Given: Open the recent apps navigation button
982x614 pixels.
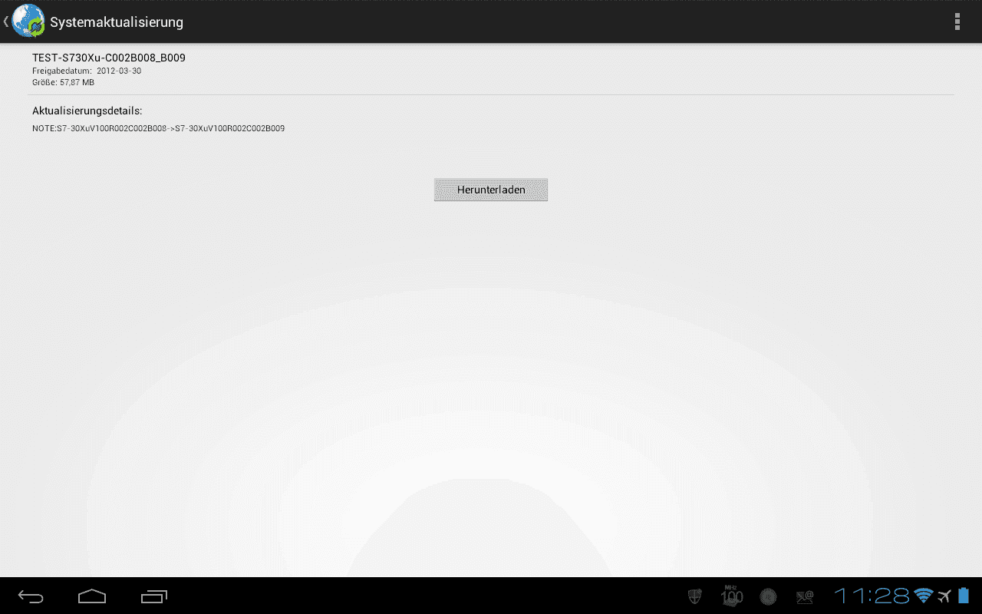Looking at the screenshot, I should (x=154, y=596).
